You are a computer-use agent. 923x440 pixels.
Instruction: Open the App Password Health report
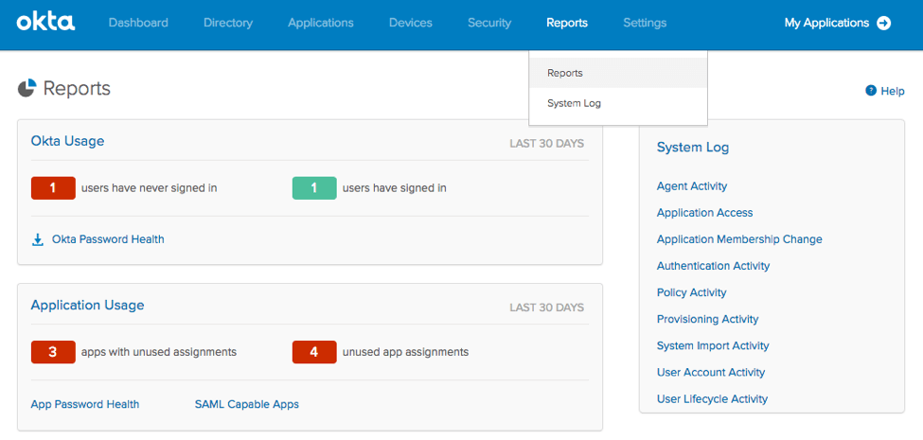tap(85, 404)
